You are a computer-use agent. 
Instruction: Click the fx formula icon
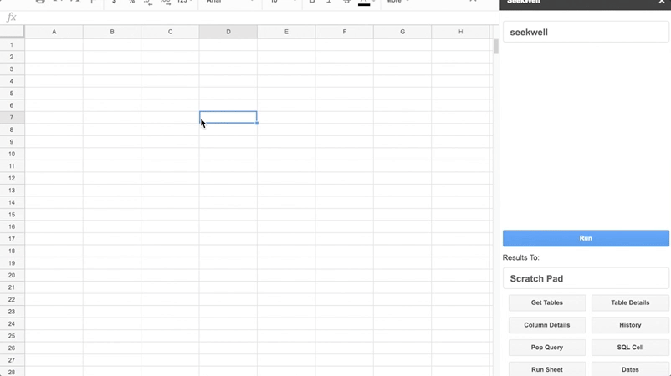(11, 18)
